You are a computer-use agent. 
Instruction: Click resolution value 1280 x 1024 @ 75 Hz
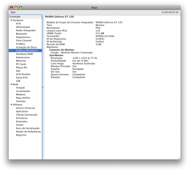85,58
